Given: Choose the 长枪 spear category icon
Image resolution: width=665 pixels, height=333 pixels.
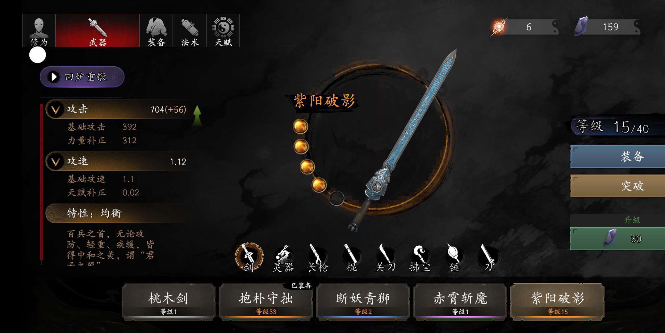Looking at the screenshot, I should (x=317, y=258).
